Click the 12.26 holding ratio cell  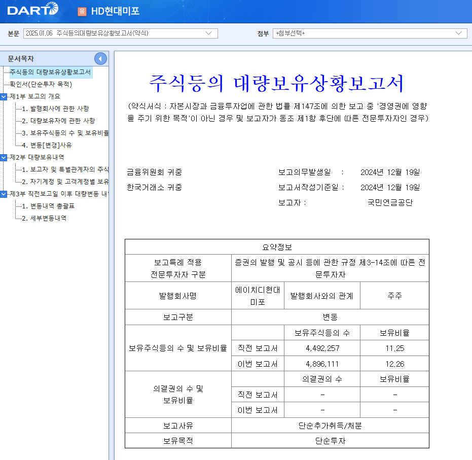pos(395,364)
